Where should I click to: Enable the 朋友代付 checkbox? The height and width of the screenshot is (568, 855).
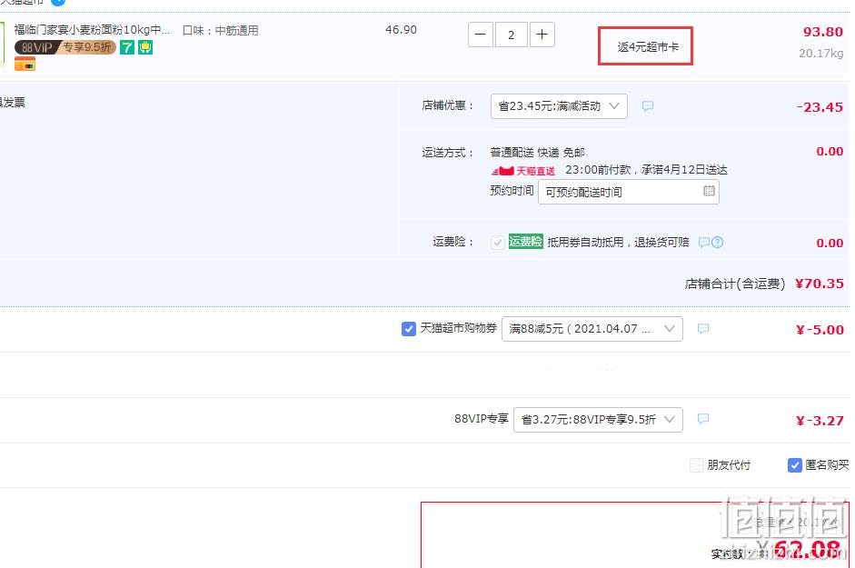(x=696, y=465)
